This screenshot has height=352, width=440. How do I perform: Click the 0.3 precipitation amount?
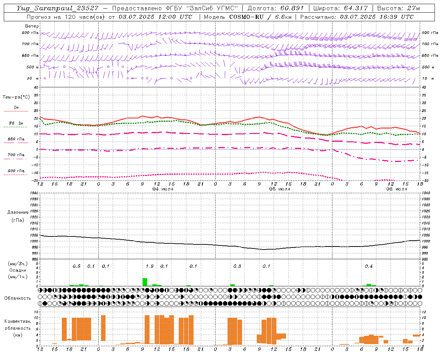click(238, 266)
